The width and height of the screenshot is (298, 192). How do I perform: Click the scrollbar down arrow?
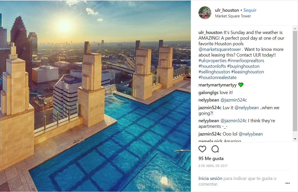coord(295,139)
